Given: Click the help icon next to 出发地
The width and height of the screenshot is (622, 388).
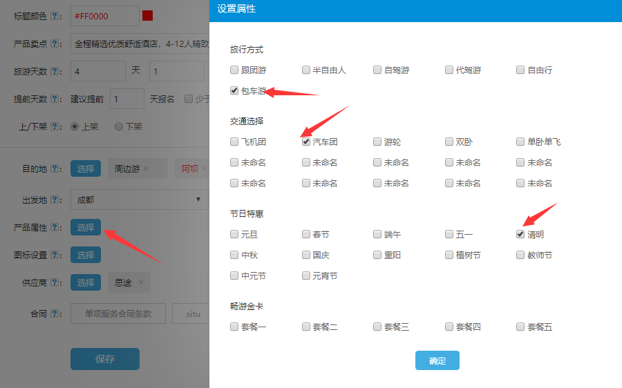Looking at the screenshot, I should point(55,200).
